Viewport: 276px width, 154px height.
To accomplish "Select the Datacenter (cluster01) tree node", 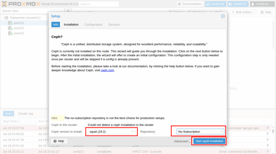I will click(x=25, y=18).
